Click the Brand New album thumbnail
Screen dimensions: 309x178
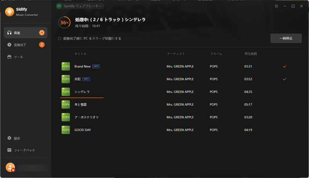[66, 67]
